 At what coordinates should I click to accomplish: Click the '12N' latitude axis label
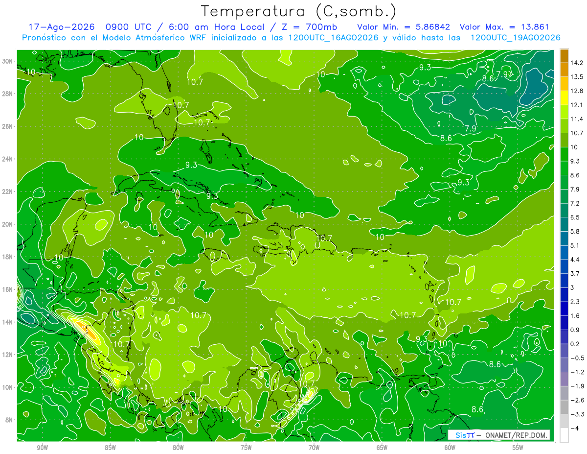pos(8,355)
